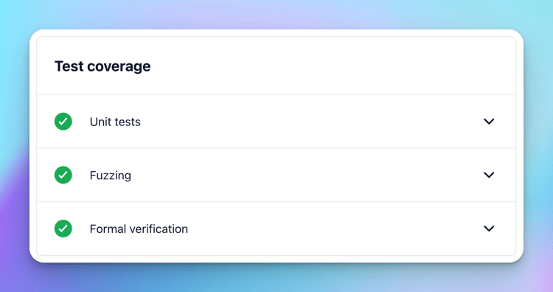
Task: Toggle the Unit tests passed status badge
Action: click(63, 122)
